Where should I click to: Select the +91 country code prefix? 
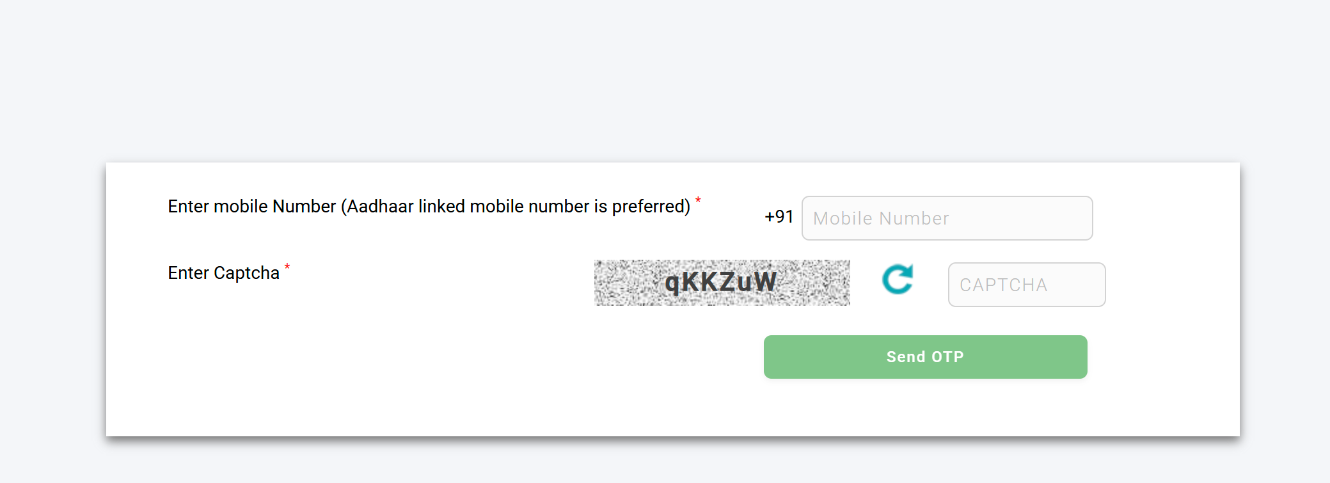779,216
